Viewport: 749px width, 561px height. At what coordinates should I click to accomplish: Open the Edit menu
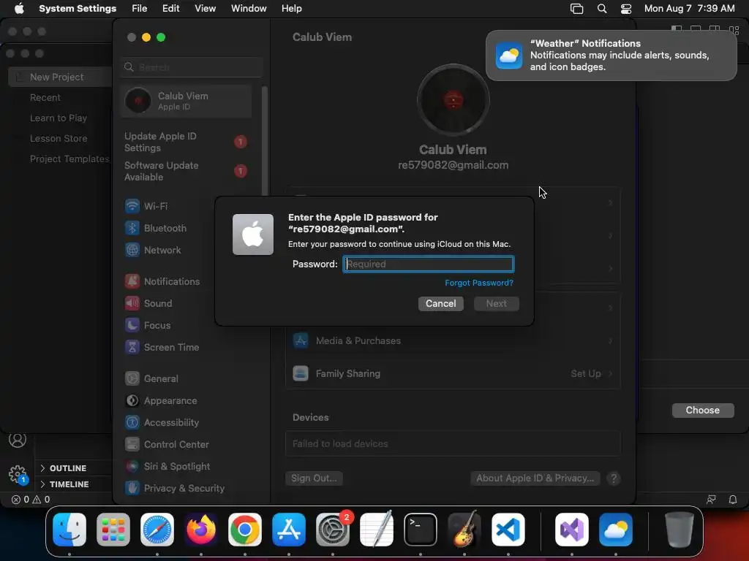171,9
